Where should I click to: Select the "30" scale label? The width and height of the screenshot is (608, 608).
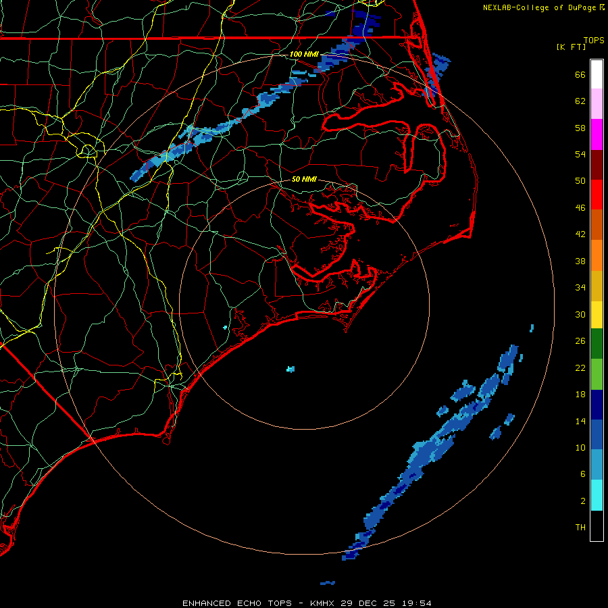pyautogui.click(x=580, y=314)
